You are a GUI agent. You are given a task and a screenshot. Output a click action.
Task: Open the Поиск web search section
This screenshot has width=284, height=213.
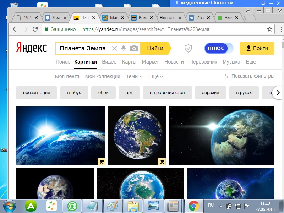point(63,62)
